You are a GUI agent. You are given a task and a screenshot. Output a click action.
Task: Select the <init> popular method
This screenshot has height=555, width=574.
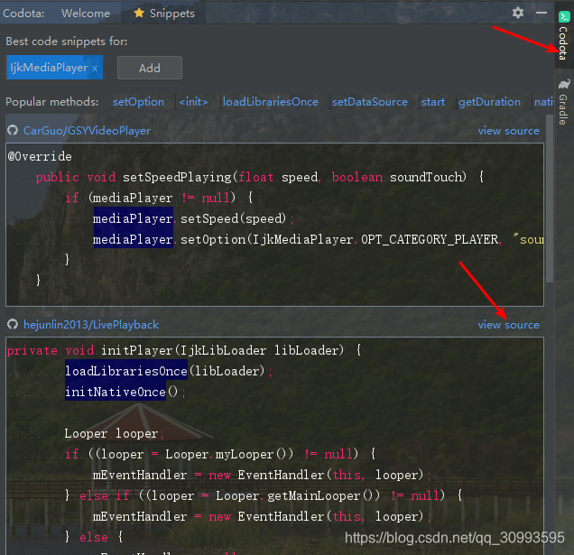(x=193, y=102)
